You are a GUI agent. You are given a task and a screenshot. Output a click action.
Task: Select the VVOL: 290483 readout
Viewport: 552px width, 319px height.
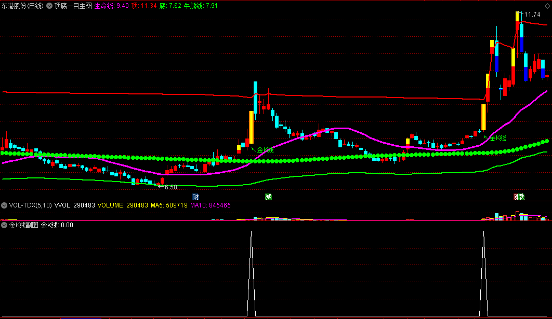coord(75,205)
